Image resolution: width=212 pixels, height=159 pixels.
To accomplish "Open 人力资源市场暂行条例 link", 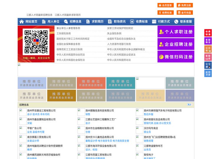I will (119, 44).
